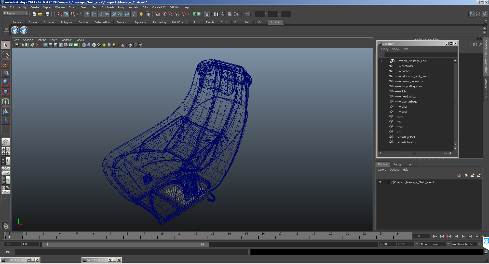The height and width of the screenshot is (264, 489).
Task: Toggle visibility V box of Compact_Massage_Chair_layer1
Action: coord(380,182)
